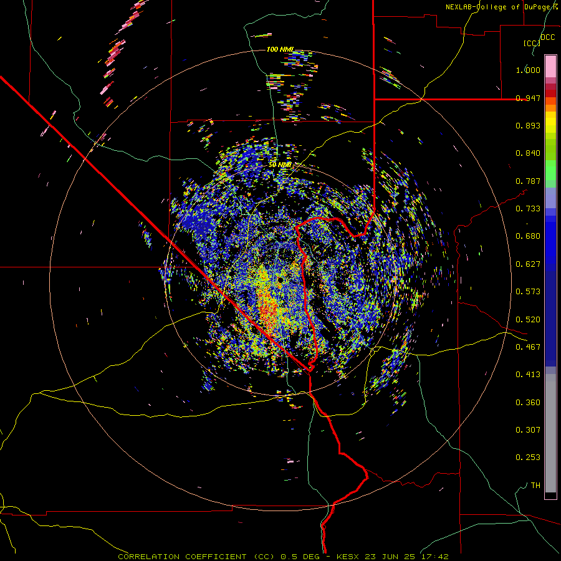The image size is (561, 561).
Task: Click the 0.893 legend value
Action: pyautogui.click(x=528, y=125)
